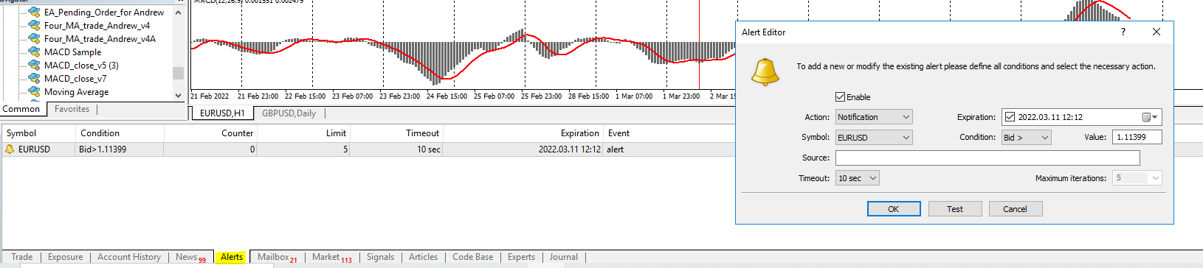Click the large bell icon in Alert Editor
Viewport: 1203px width, 268px height.
tap(765, 72)
